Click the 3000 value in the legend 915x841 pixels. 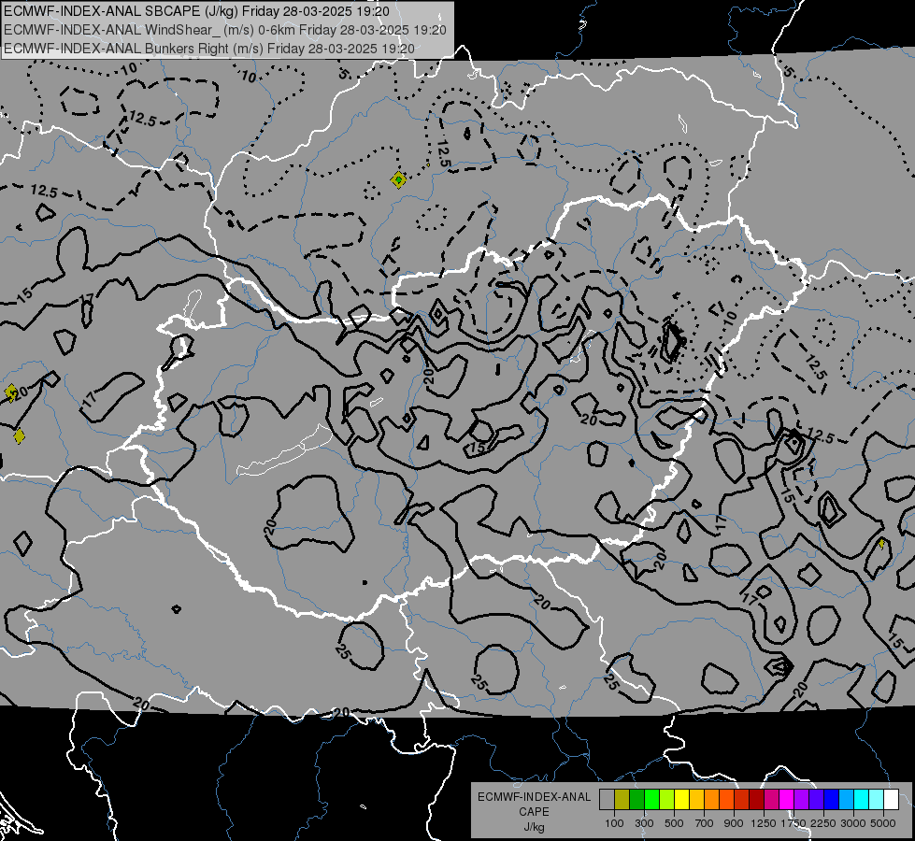[x=853, y=823]
